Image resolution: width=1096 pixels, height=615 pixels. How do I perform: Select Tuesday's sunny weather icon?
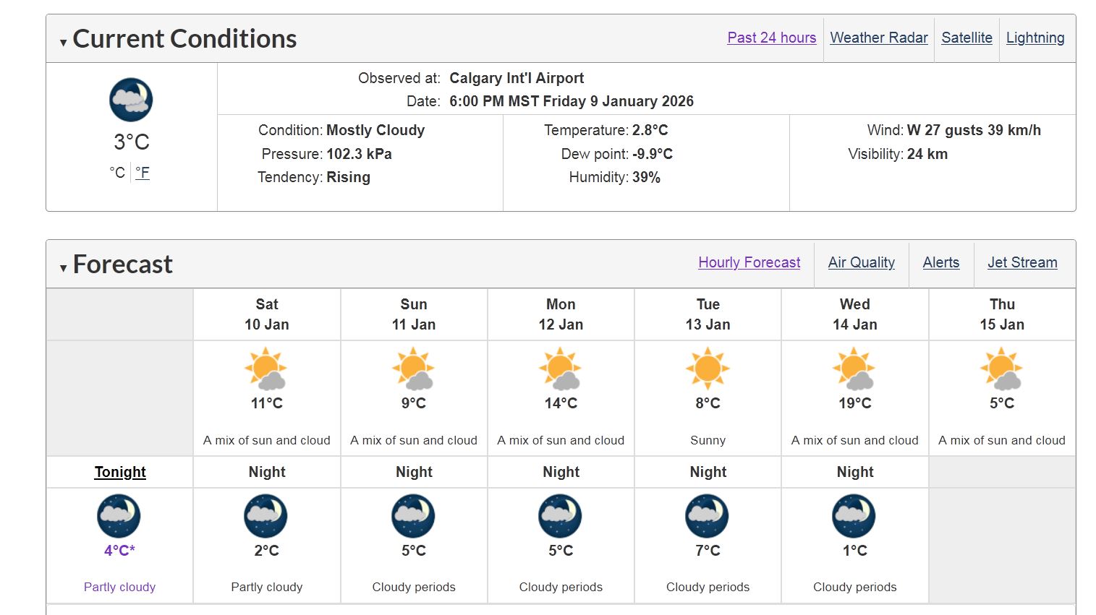coord(708,369)
